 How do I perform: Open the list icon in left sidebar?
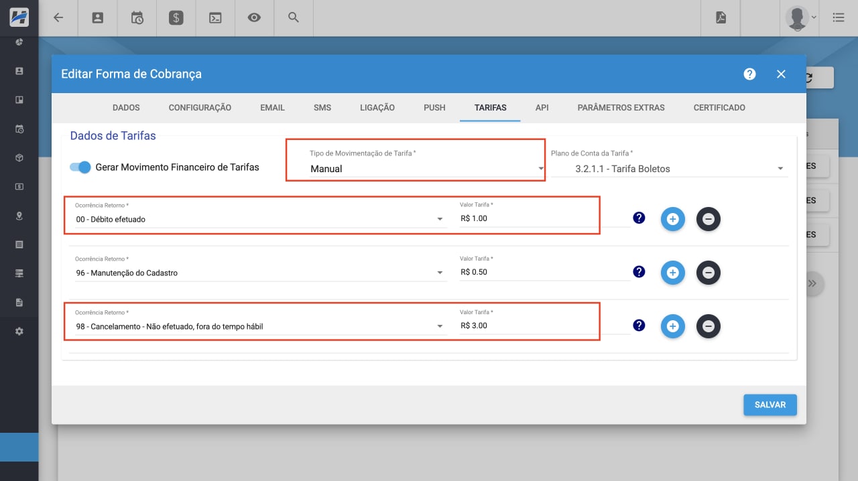[19, 245]
